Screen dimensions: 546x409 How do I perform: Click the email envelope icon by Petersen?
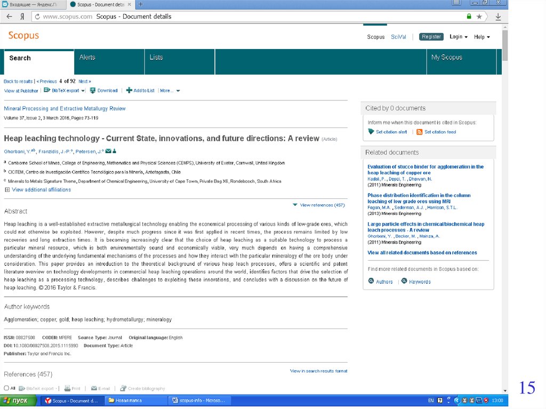(108, 151)
